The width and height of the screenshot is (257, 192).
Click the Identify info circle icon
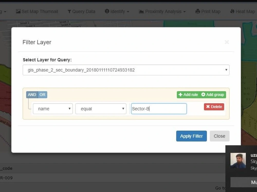pos(107,11)
